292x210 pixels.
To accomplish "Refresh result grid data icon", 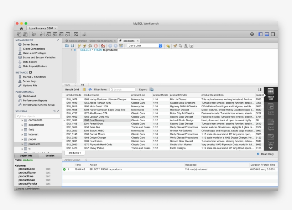I will click(x=90, y=90).
